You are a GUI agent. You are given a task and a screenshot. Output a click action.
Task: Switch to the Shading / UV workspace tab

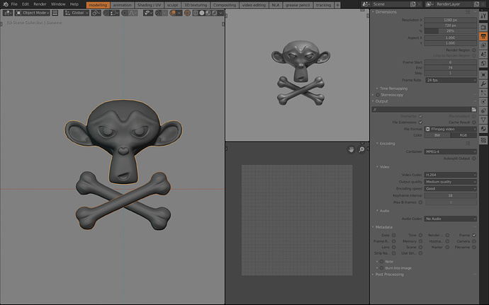click(x=149, y=5)
